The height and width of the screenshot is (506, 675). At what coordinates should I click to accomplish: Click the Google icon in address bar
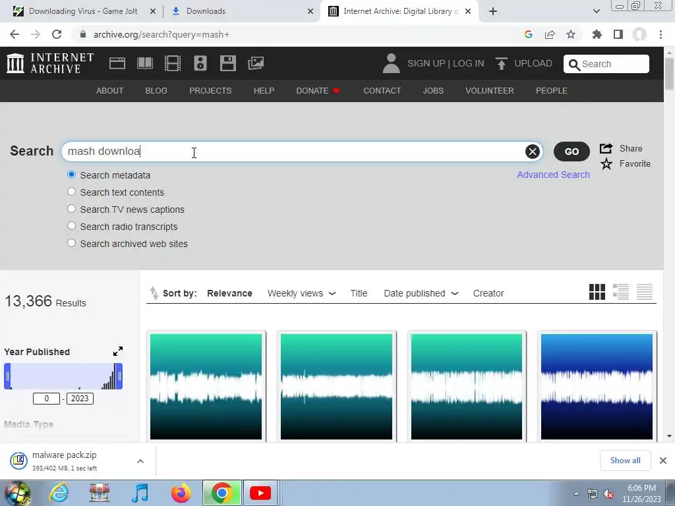(x=529, y=34)
